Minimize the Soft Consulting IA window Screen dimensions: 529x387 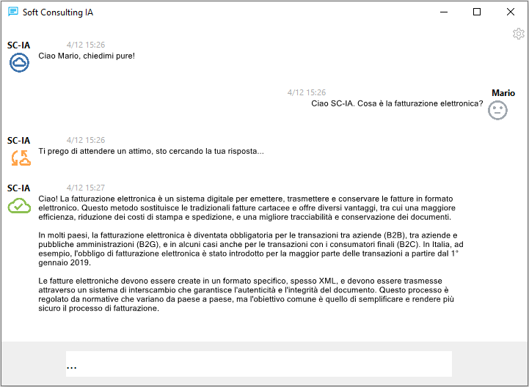pos(444,12)
